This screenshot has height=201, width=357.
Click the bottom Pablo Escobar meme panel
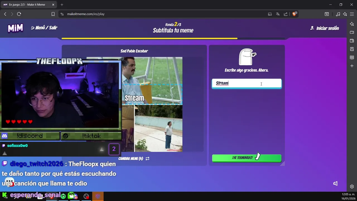(158, 128)
